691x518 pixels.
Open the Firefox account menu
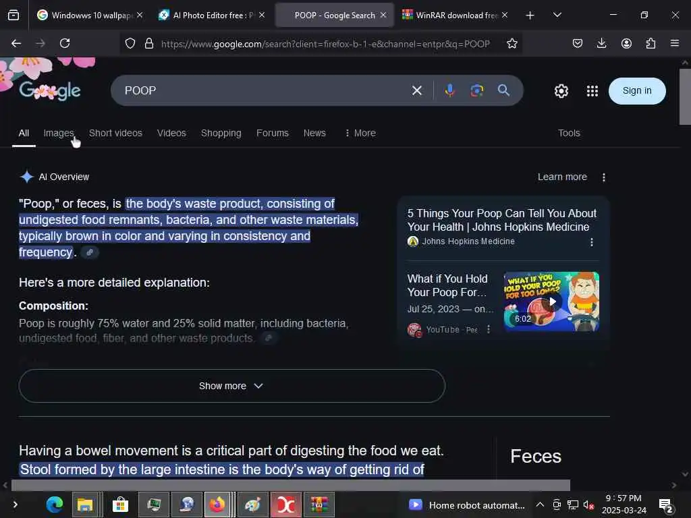[x=626, y=43]
